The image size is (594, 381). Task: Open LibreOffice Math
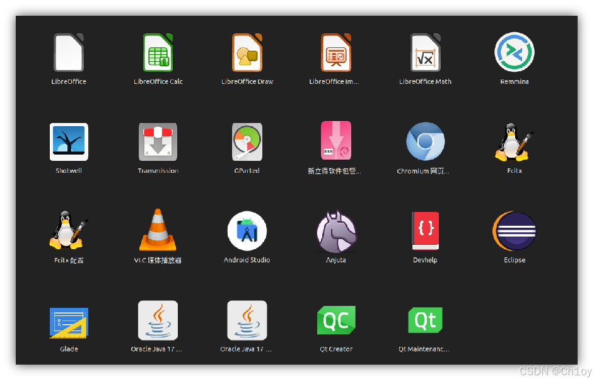(426, 53)
